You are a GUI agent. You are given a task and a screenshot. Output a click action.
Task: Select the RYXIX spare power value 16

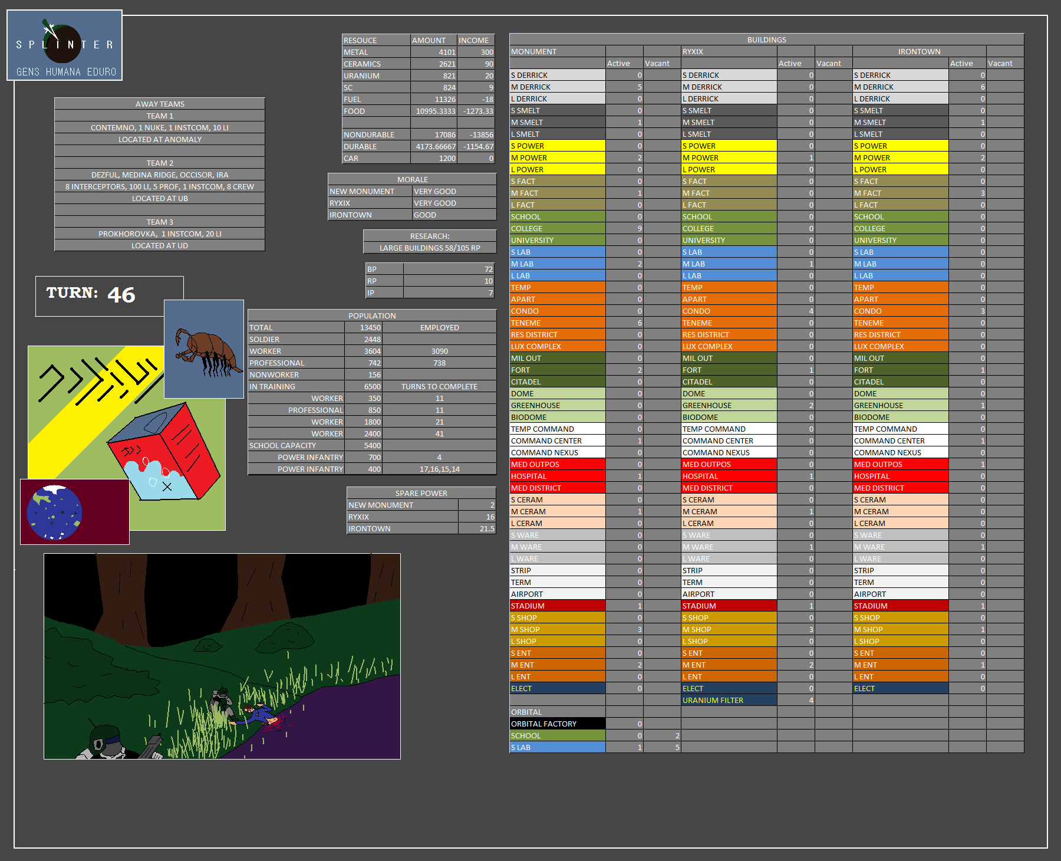[x=477, y=517]
